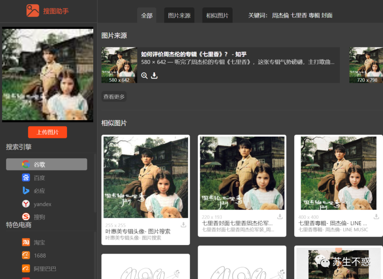
Task: Download the 220 x 193 image
Action: 280,217
